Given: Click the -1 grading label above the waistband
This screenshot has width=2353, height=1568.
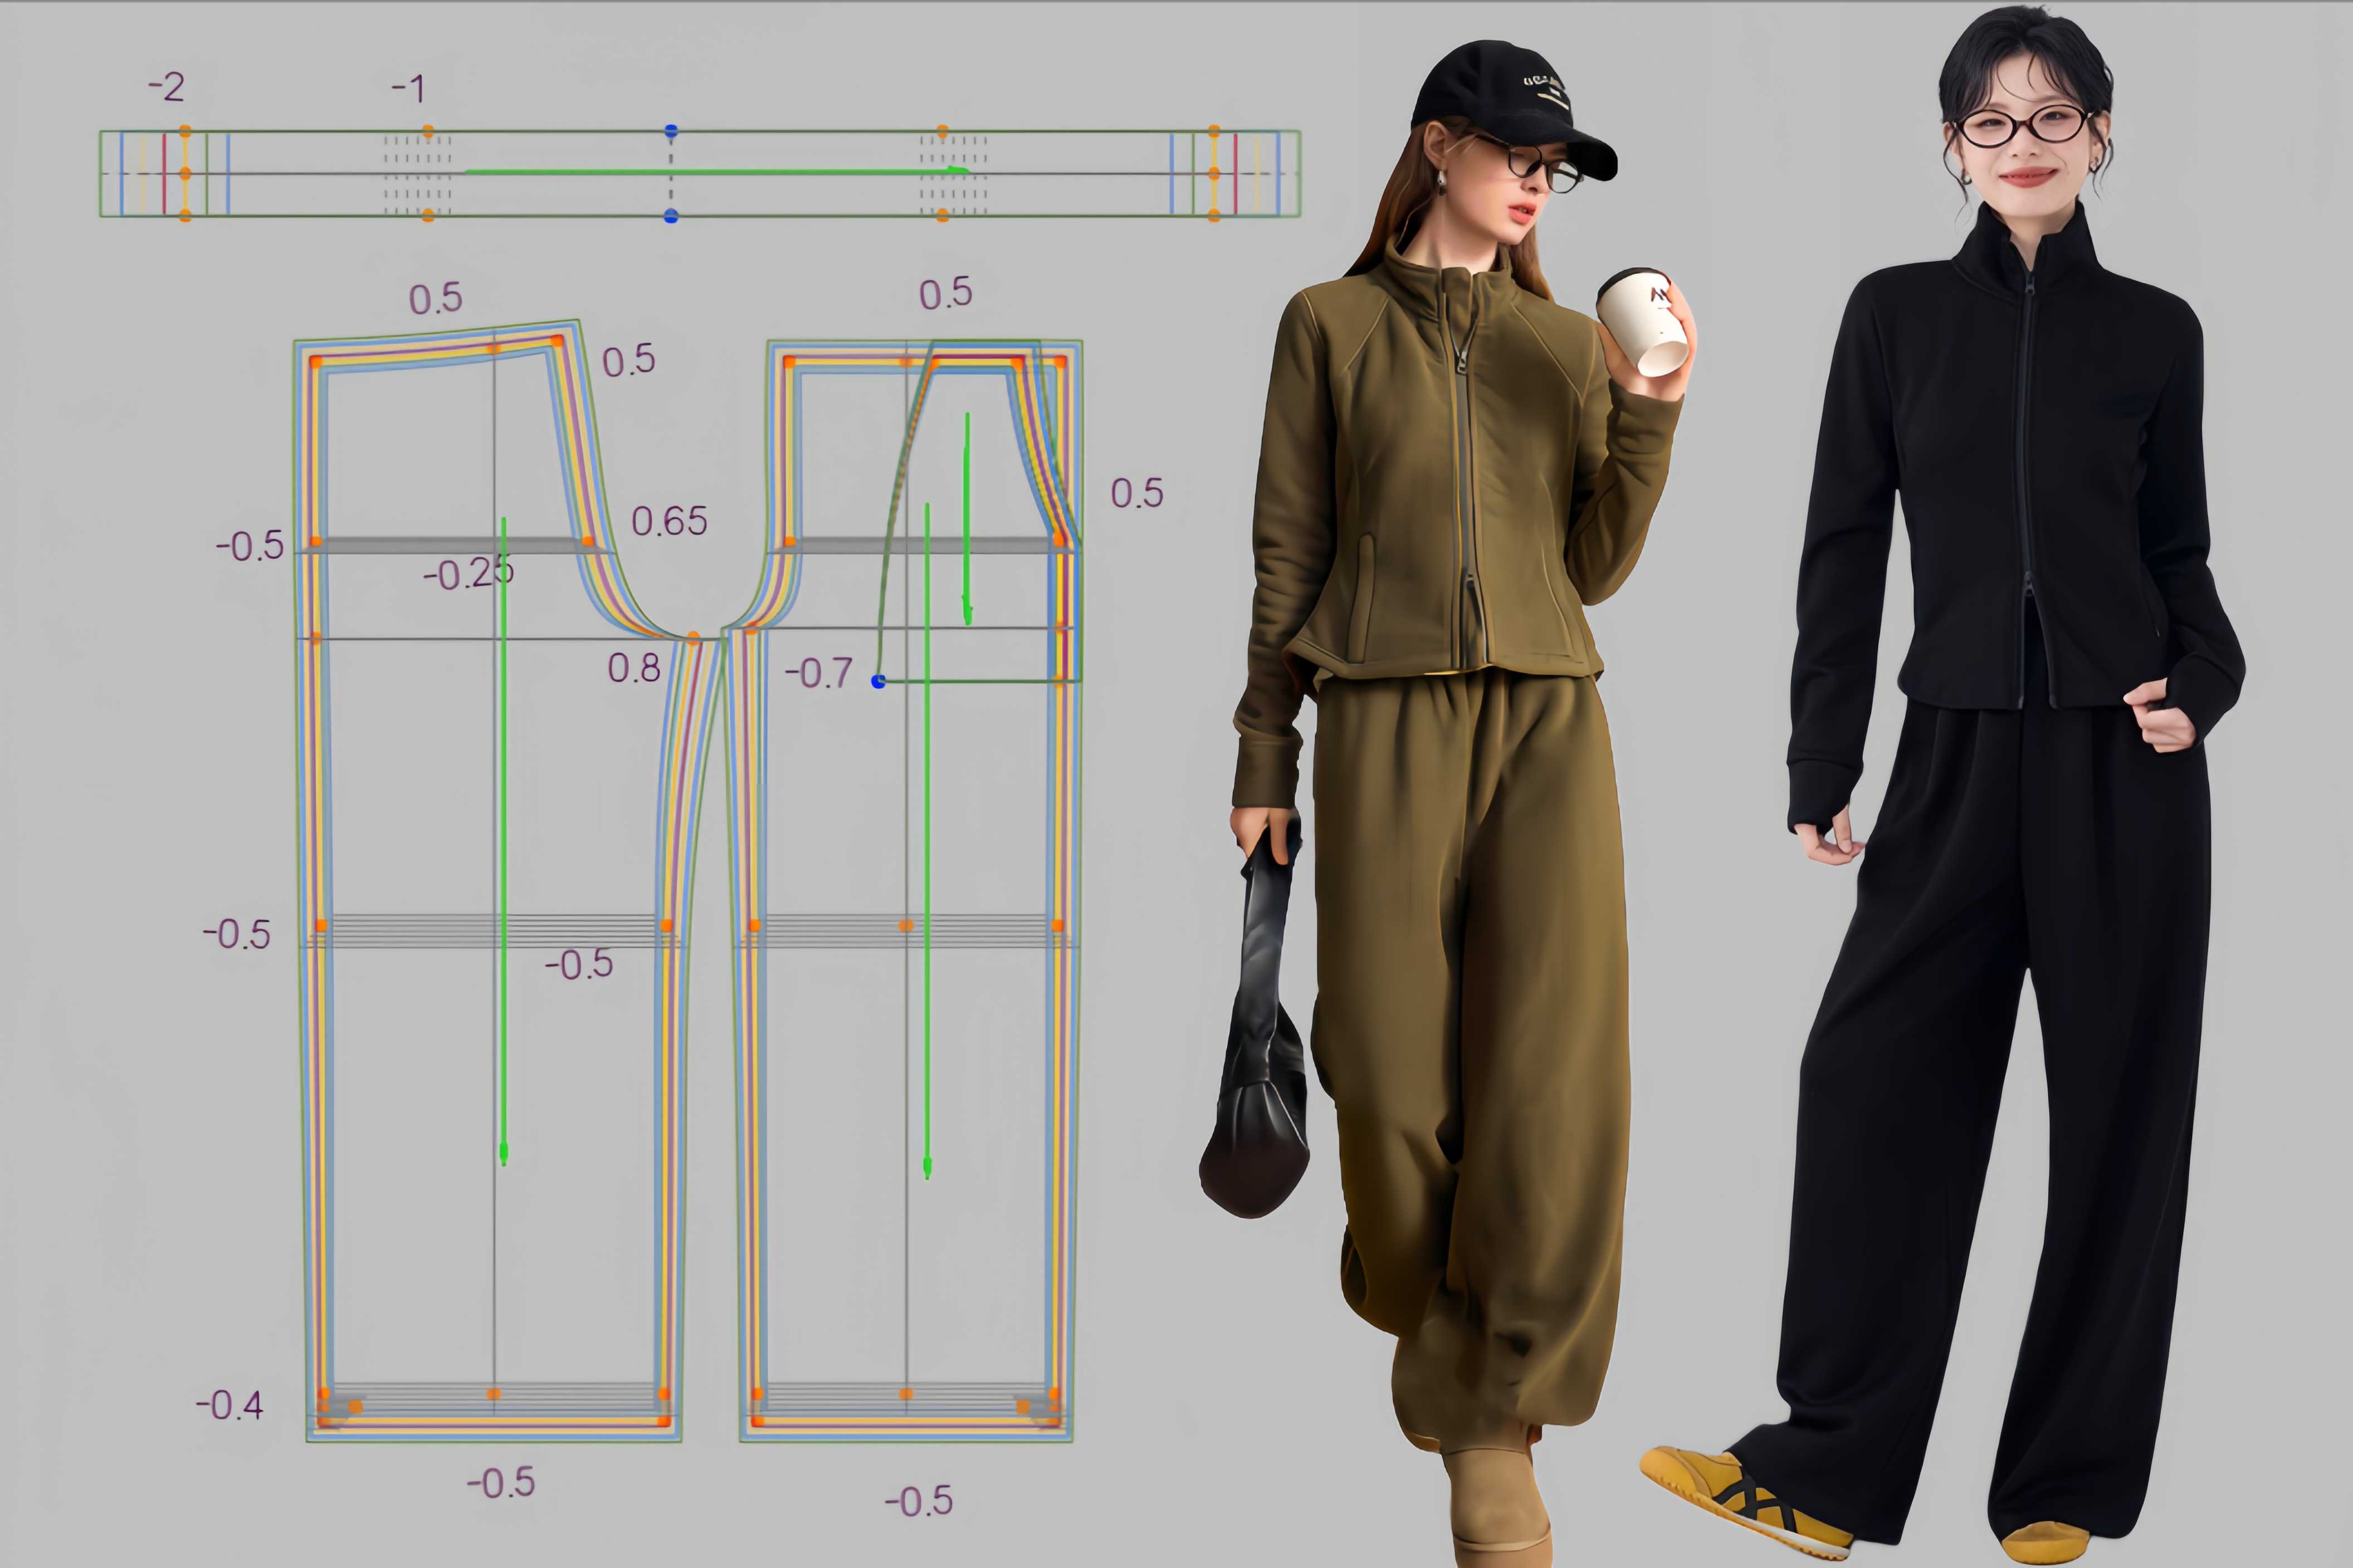Looking at the screenshot, I should click(x=408, y=89).
